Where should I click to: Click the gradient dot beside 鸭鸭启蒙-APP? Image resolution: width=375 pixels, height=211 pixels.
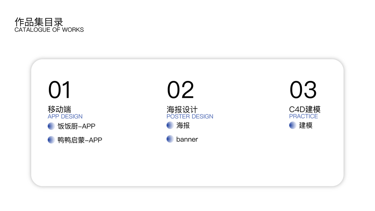click(51, 140)
